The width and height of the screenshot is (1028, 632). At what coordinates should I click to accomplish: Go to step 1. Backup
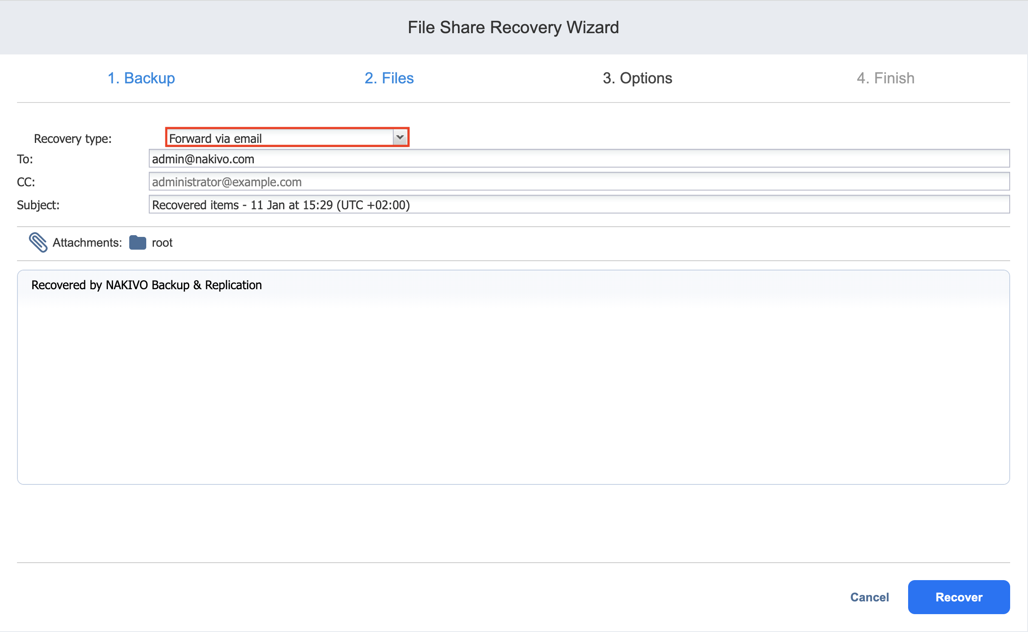click(x=141, y=78)
